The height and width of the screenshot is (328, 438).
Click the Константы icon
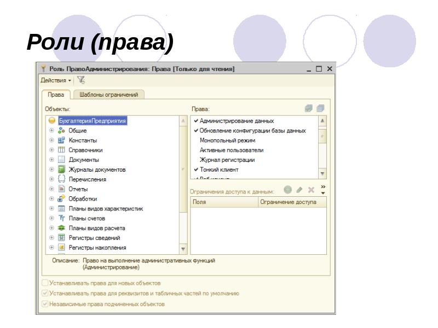click(61, 140)
